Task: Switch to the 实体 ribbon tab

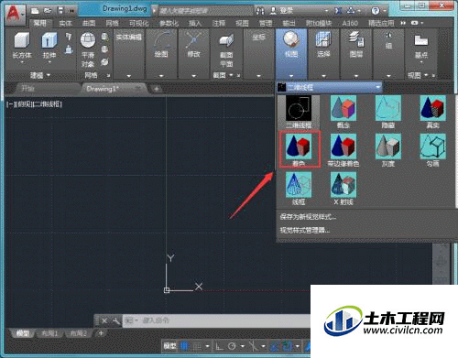Action: pos(65,23)
